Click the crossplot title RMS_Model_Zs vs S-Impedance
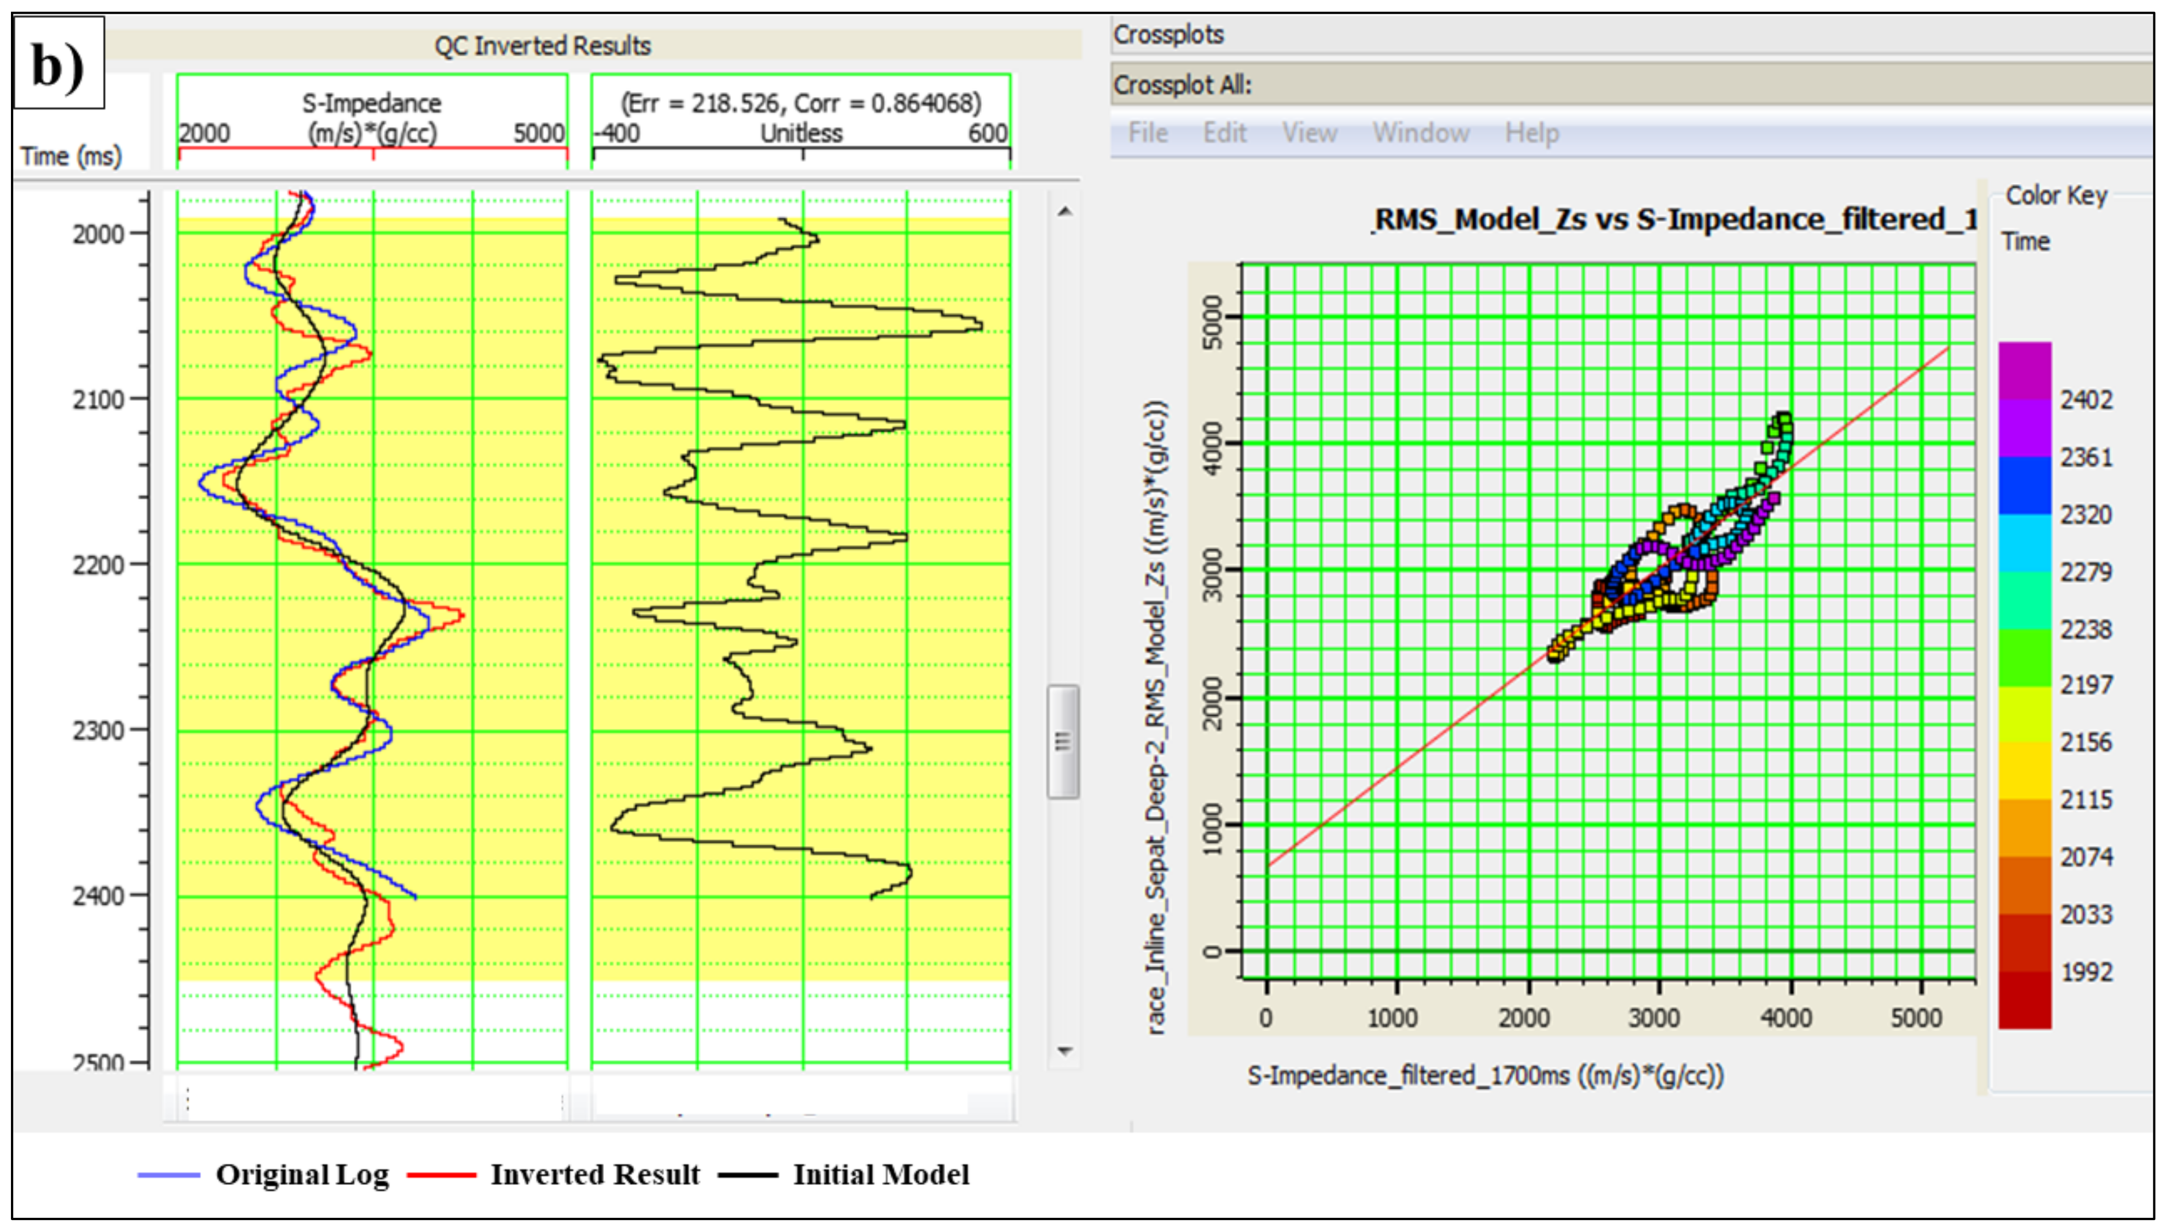This screenshot has height=1231, width=2166. point(1673,220)
